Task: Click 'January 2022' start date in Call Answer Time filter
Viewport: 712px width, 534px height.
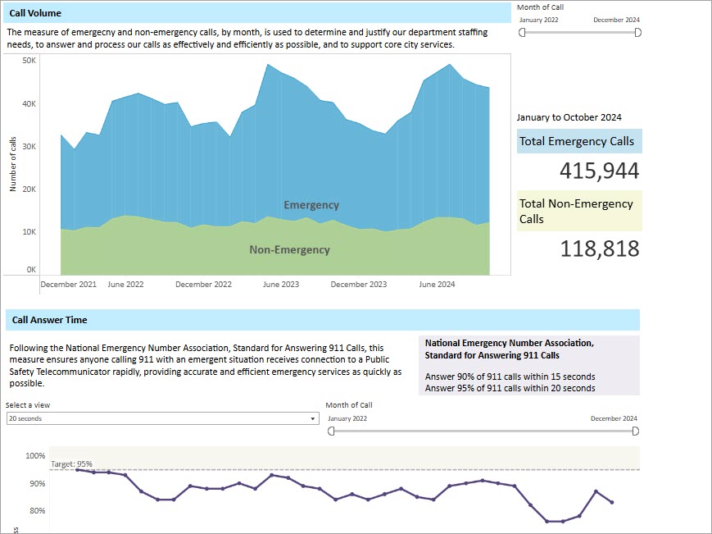Action: click(347, 418)
